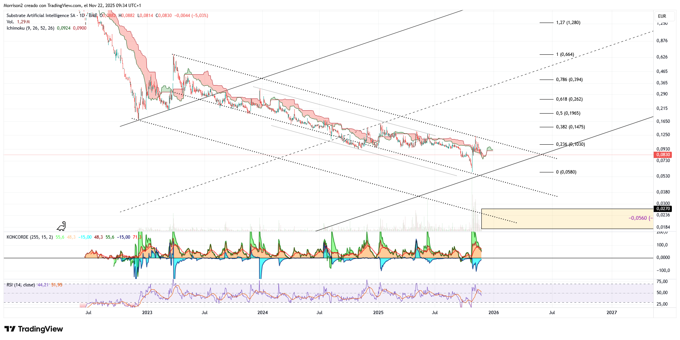Click the Ichimoku (9, 26, 52, 26) legend
The image size is (680, 340).
(30, 28)
